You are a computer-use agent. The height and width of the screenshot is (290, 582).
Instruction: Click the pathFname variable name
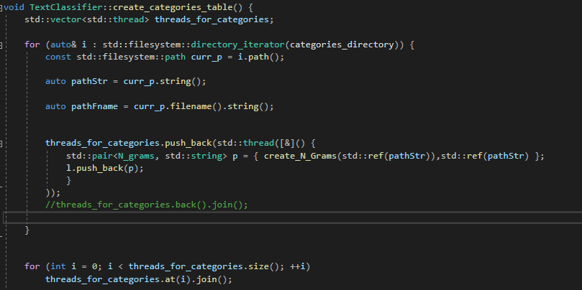94,107
